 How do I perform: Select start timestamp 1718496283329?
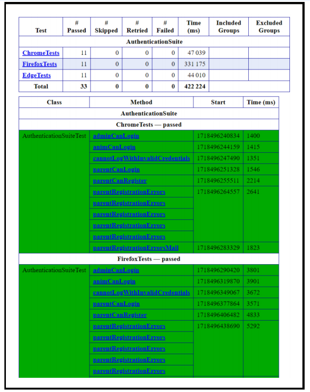coord(218,248)
